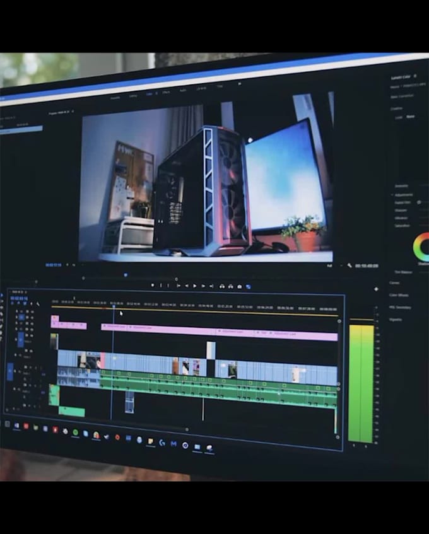Click the timeline playhead on the time ruler
Image resolution: width=429 pixels, height=534 pixels.
click(114, 306)
